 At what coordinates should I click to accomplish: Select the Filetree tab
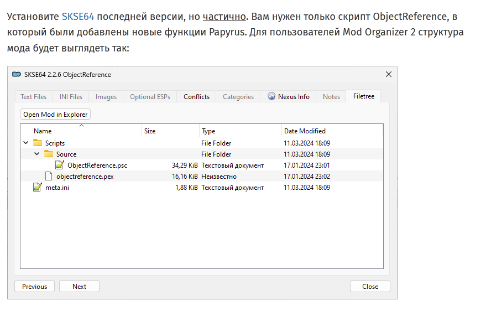pos(364,96)
